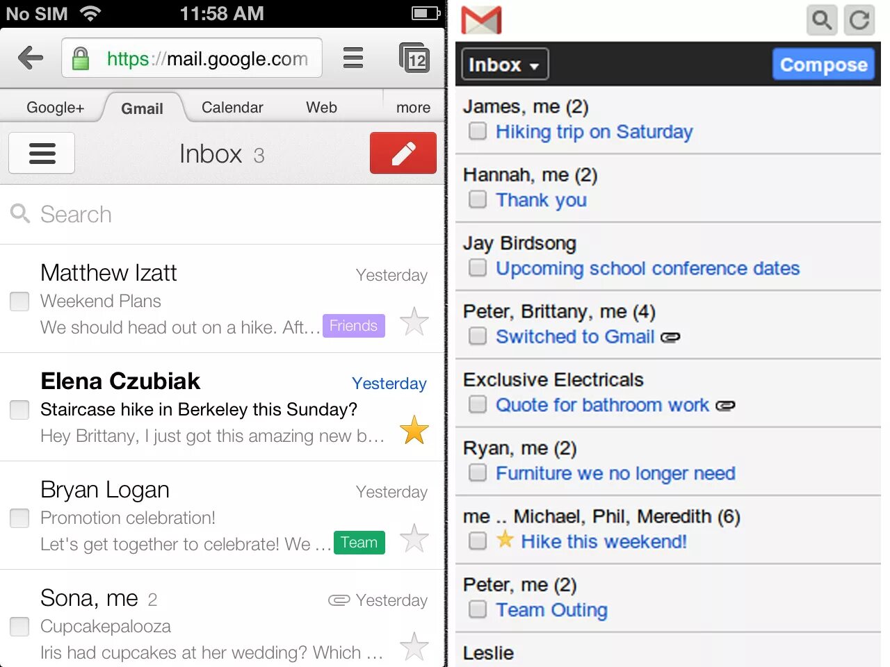Click the Gmail M logo in right pane
The height and width of the screenshot is (667, 890).
click(x=481, y=20)
